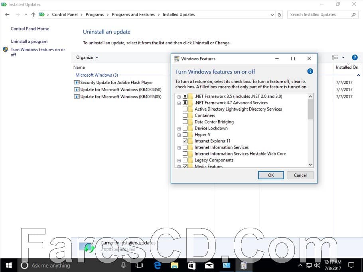Image resolution: width=363 pixels, height=272 pixels.
Task: Open the Windows Start menu
Action: (x=9, y=265)
